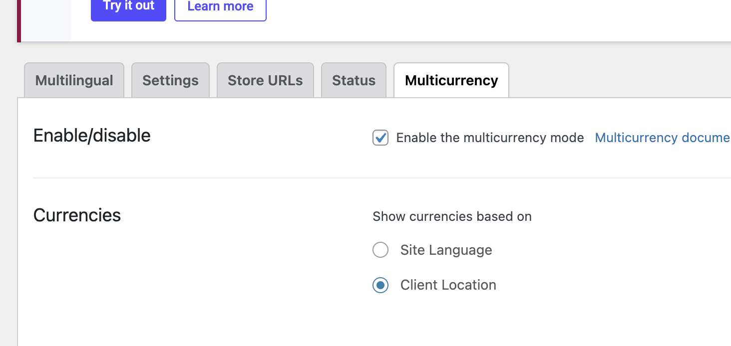Image resolution: width=731 pixels, height=346 pixels.
Task: View the Status tab
Action: [354, 80]
